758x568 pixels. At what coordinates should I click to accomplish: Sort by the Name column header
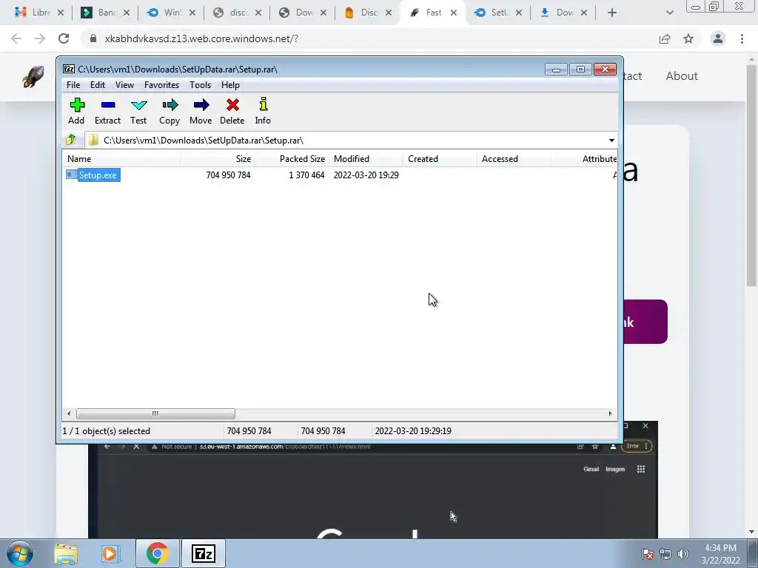click(122, 159)
